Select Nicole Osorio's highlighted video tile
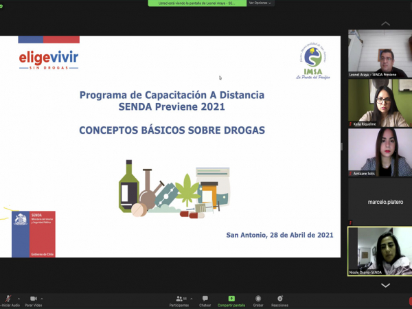The image size is (412, 309). (380, 251)
